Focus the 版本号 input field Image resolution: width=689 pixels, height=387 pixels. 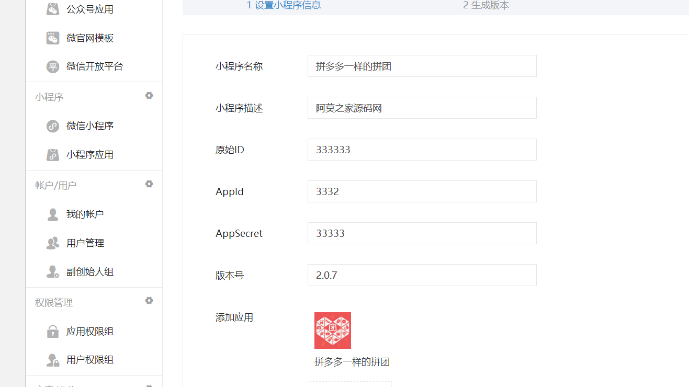pos(422,275)
